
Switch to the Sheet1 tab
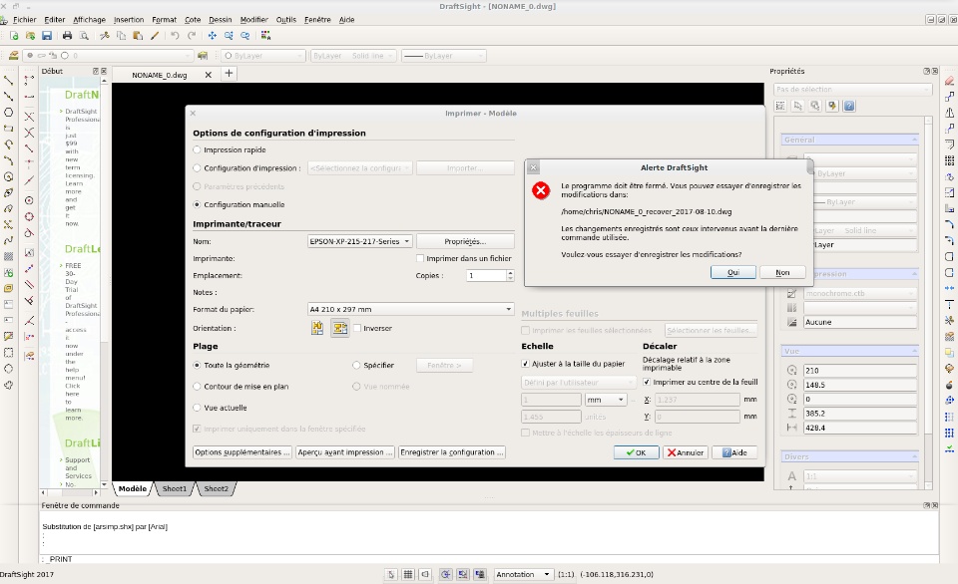click(x=174, y=488)
